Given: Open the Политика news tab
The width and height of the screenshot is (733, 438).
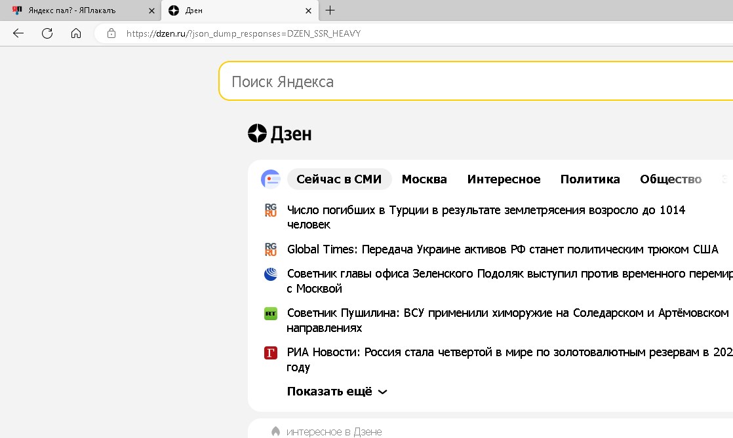Looking at the screenshot, I should (590, 179).
